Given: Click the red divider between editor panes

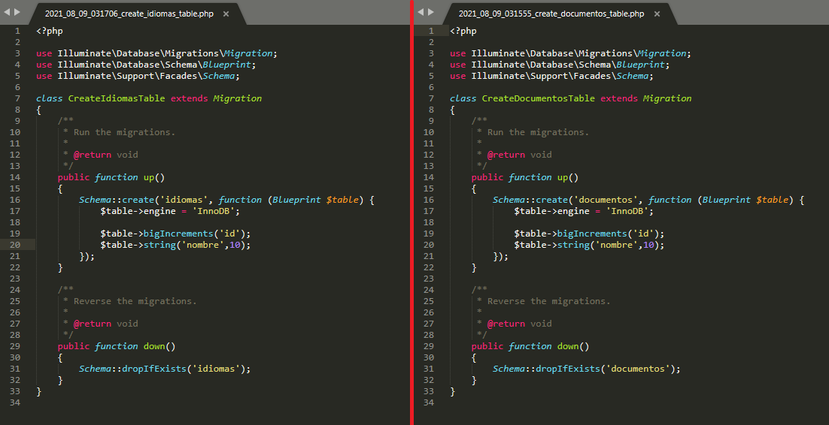Looking at the screenshot, I should [x=412, y=212].
